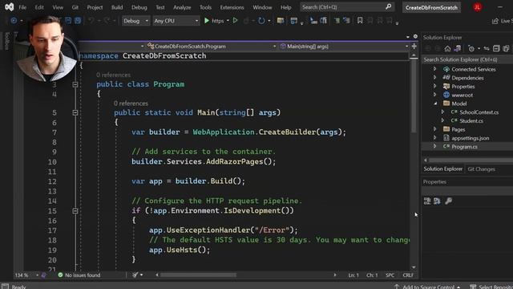Click the Categorized icon in Properties panel
Viewport: 513px width, 289px height.
[427, 201]
